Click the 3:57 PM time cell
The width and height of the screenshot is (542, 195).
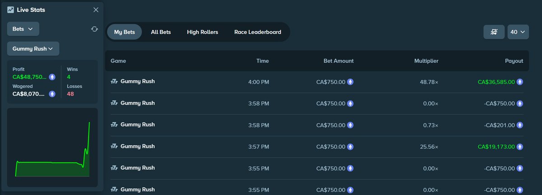click(x=258, y=147)
